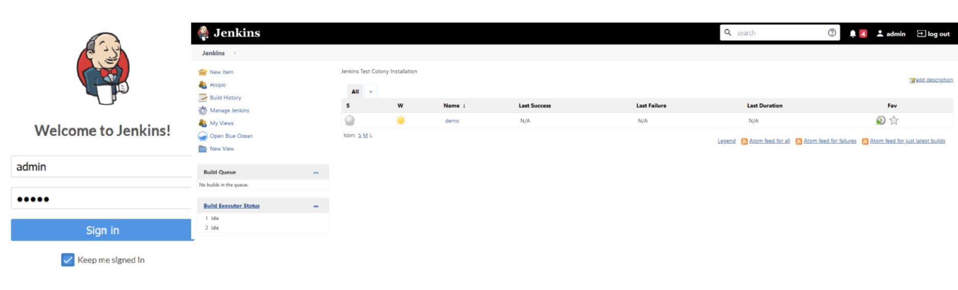Click Atom feed for all link

(769, 141)
